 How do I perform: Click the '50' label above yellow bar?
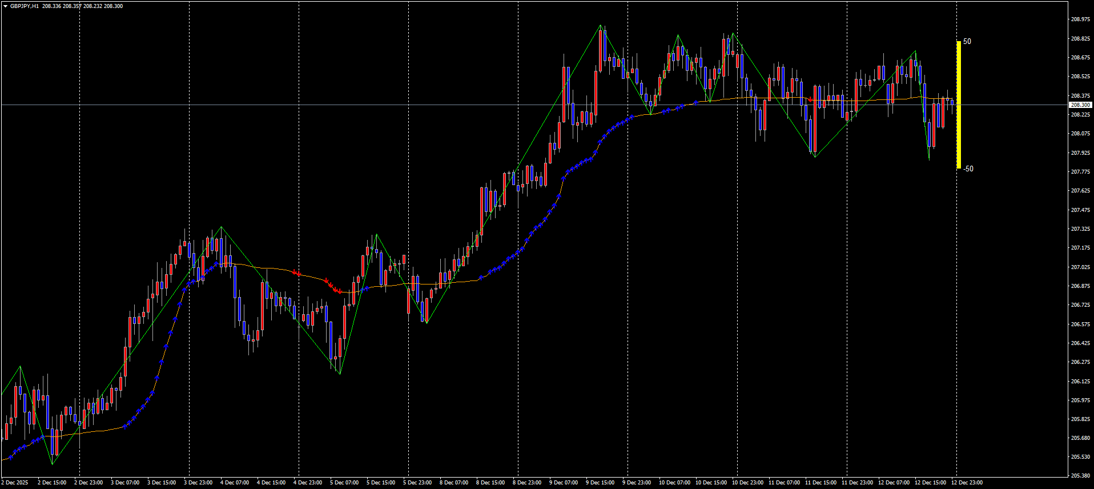click(x=967, y=41)
